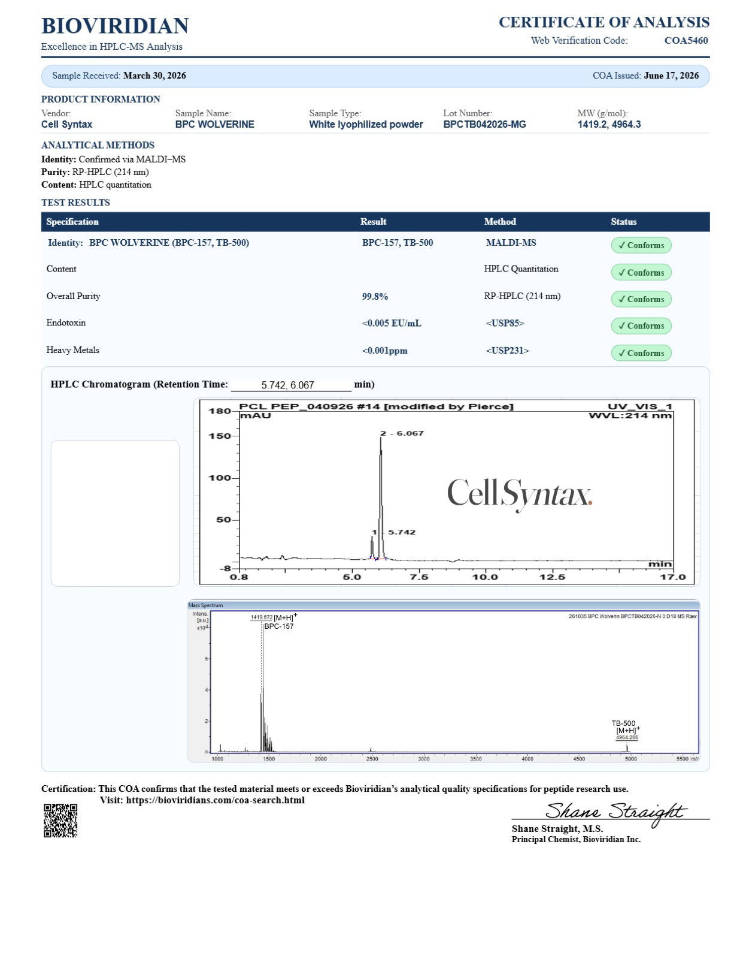This screenshot has width=740, height=959.
Task: Click the peak label 5.742
Action: 402,532
